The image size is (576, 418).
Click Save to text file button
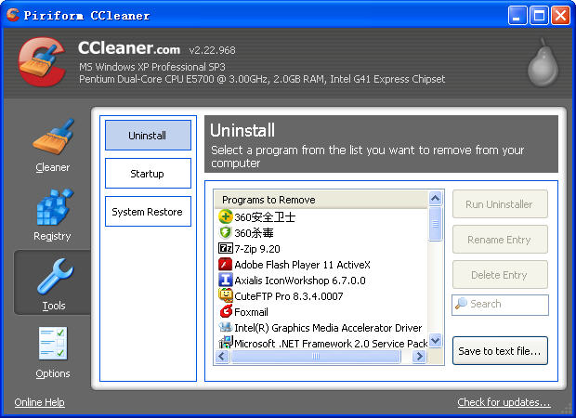pyautogui.click(x=500, y=351)
